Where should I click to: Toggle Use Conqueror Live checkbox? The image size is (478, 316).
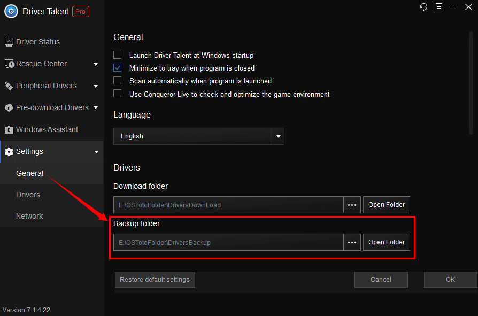[118, 94]
